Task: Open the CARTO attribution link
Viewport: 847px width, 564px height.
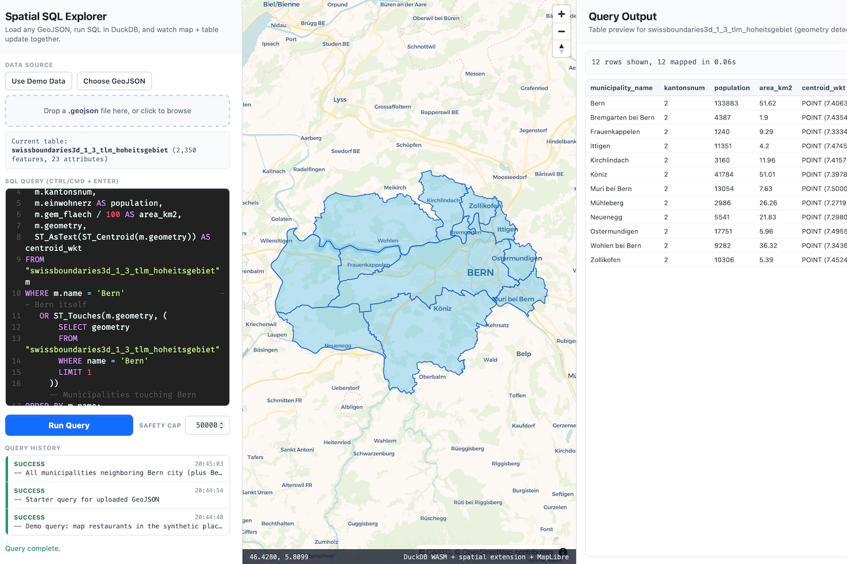Action: coord(435,552)
